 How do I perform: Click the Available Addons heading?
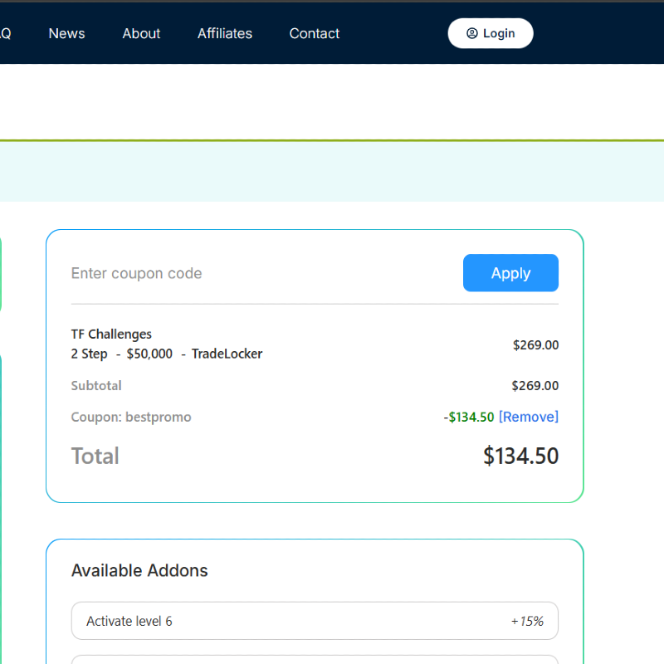139,570
